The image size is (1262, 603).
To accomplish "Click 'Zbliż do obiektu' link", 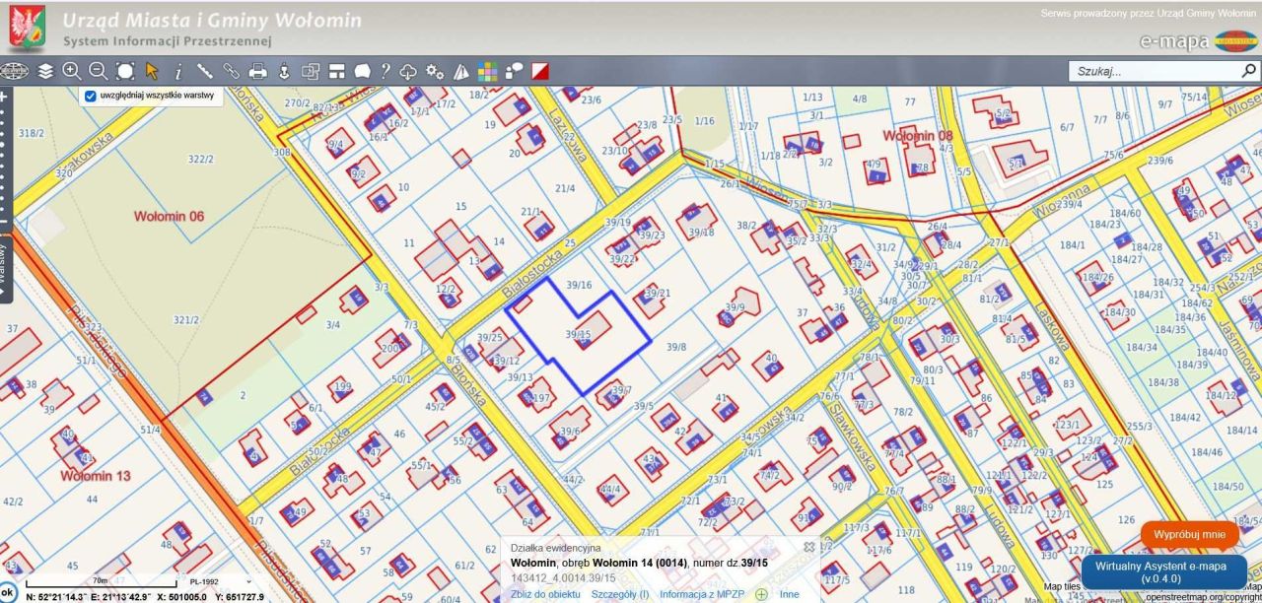I will 545,594.
